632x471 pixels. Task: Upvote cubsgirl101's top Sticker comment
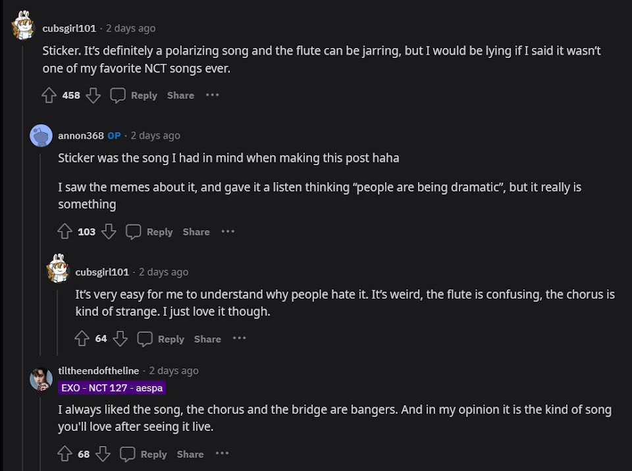pos(49,95)
